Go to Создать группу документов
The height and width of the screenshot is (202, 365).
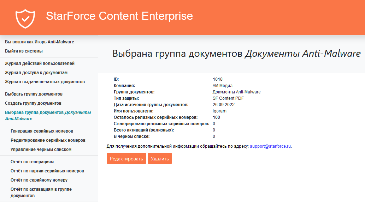33,103
